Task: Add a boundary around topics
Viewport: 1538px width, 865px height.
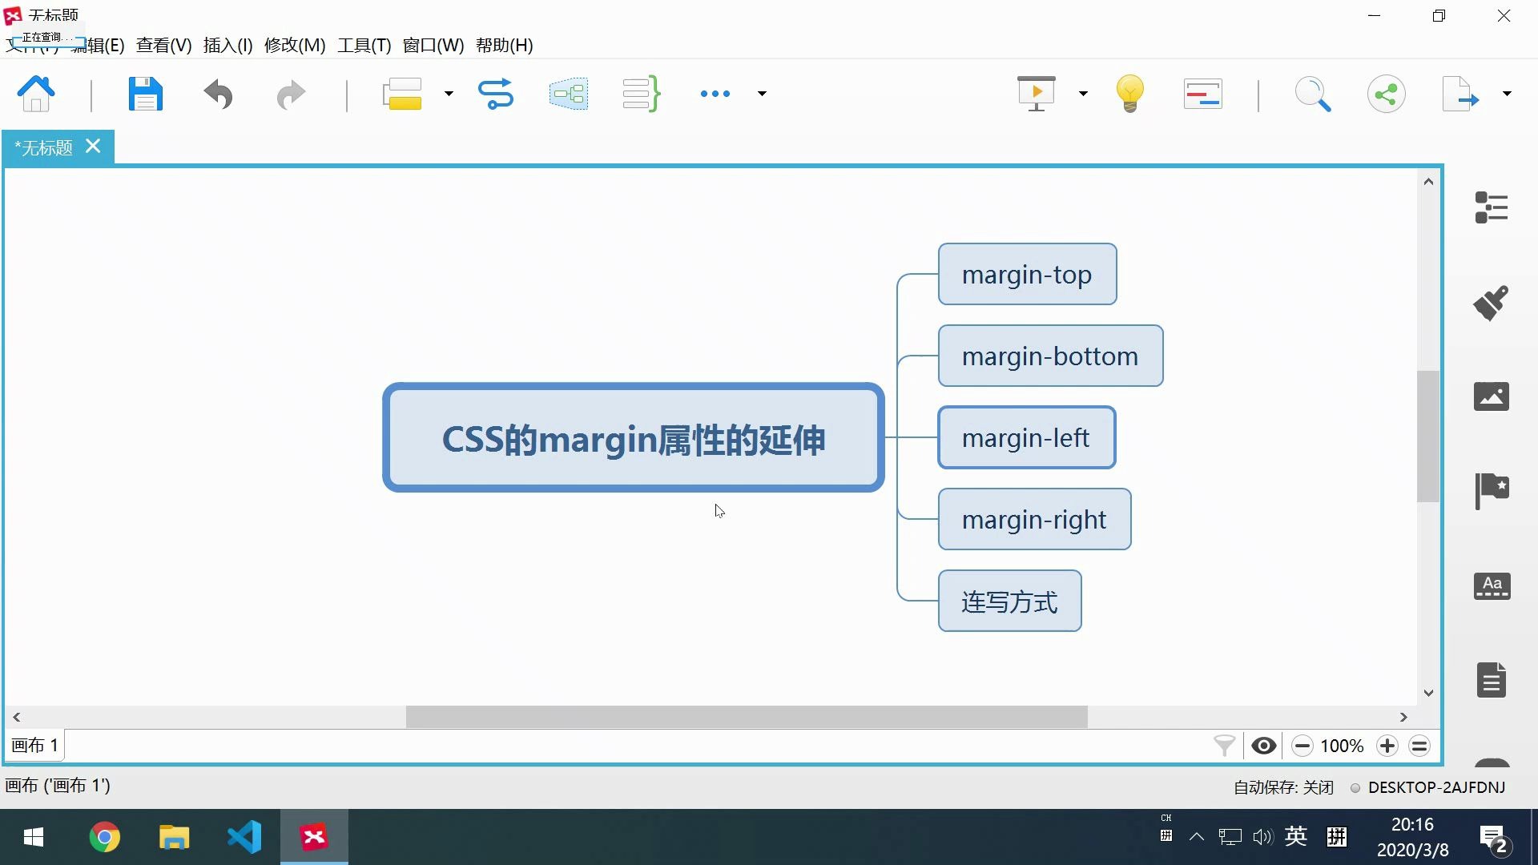Action: (569, 95)
